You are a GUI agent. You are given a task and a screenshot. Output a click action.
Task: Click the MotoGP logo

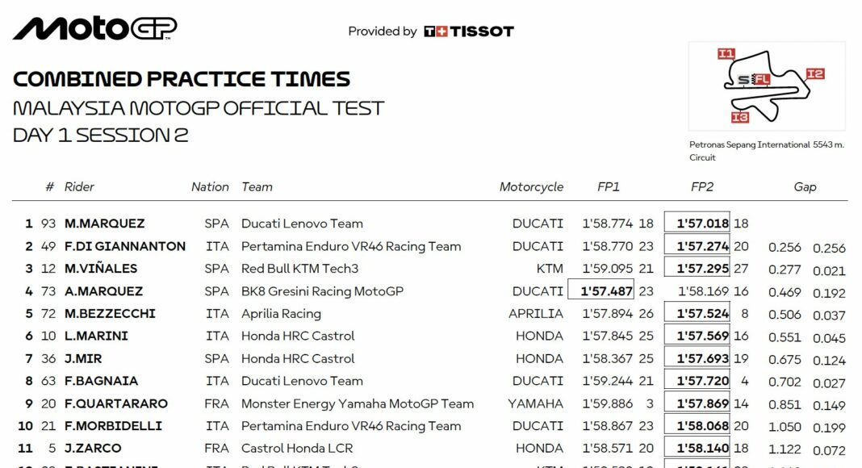tap(94, 29)
